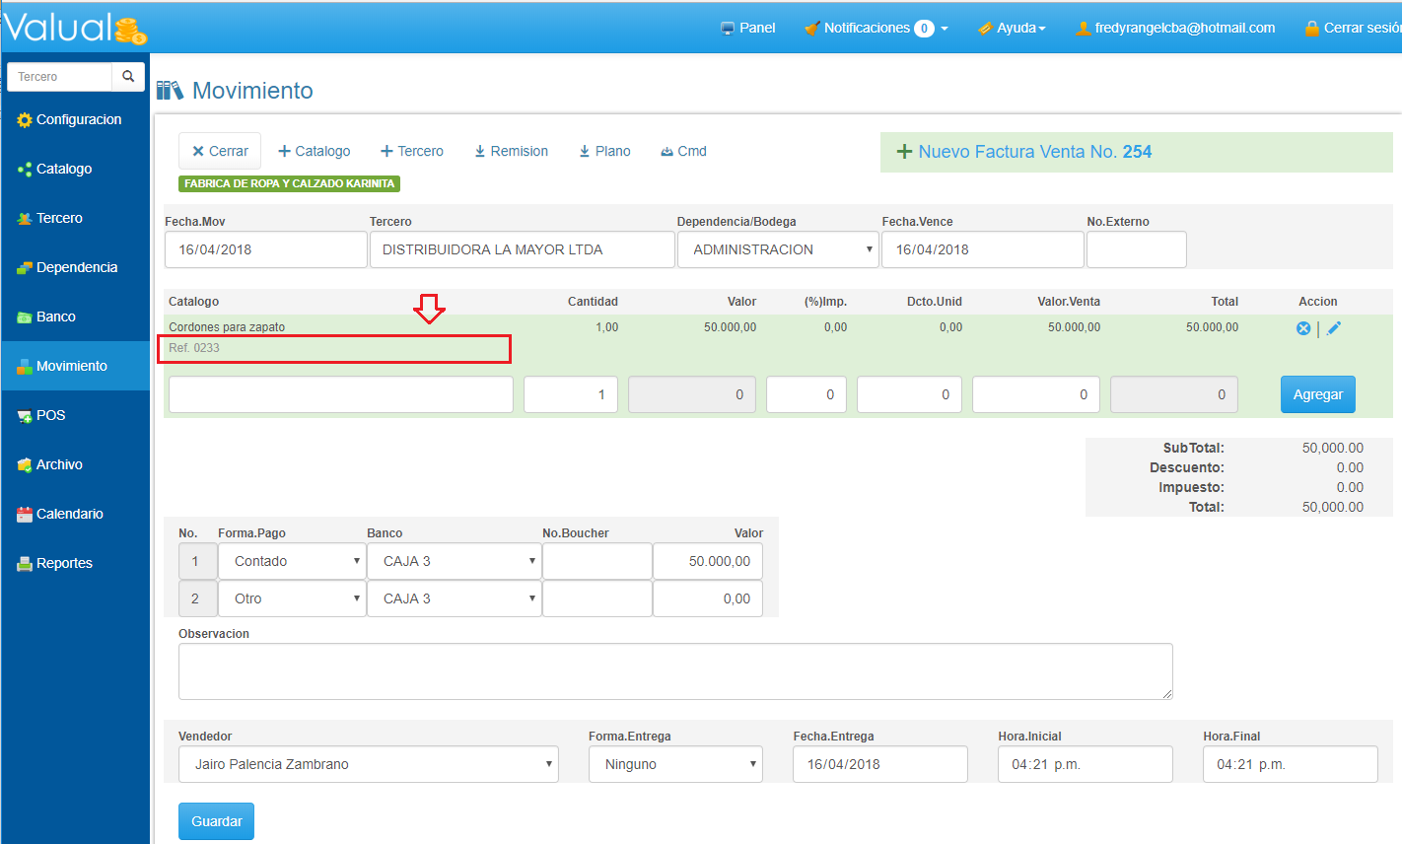Expand the Contado payment method dropdown
Screen dimensions: 1402x844
click(292, 561)
